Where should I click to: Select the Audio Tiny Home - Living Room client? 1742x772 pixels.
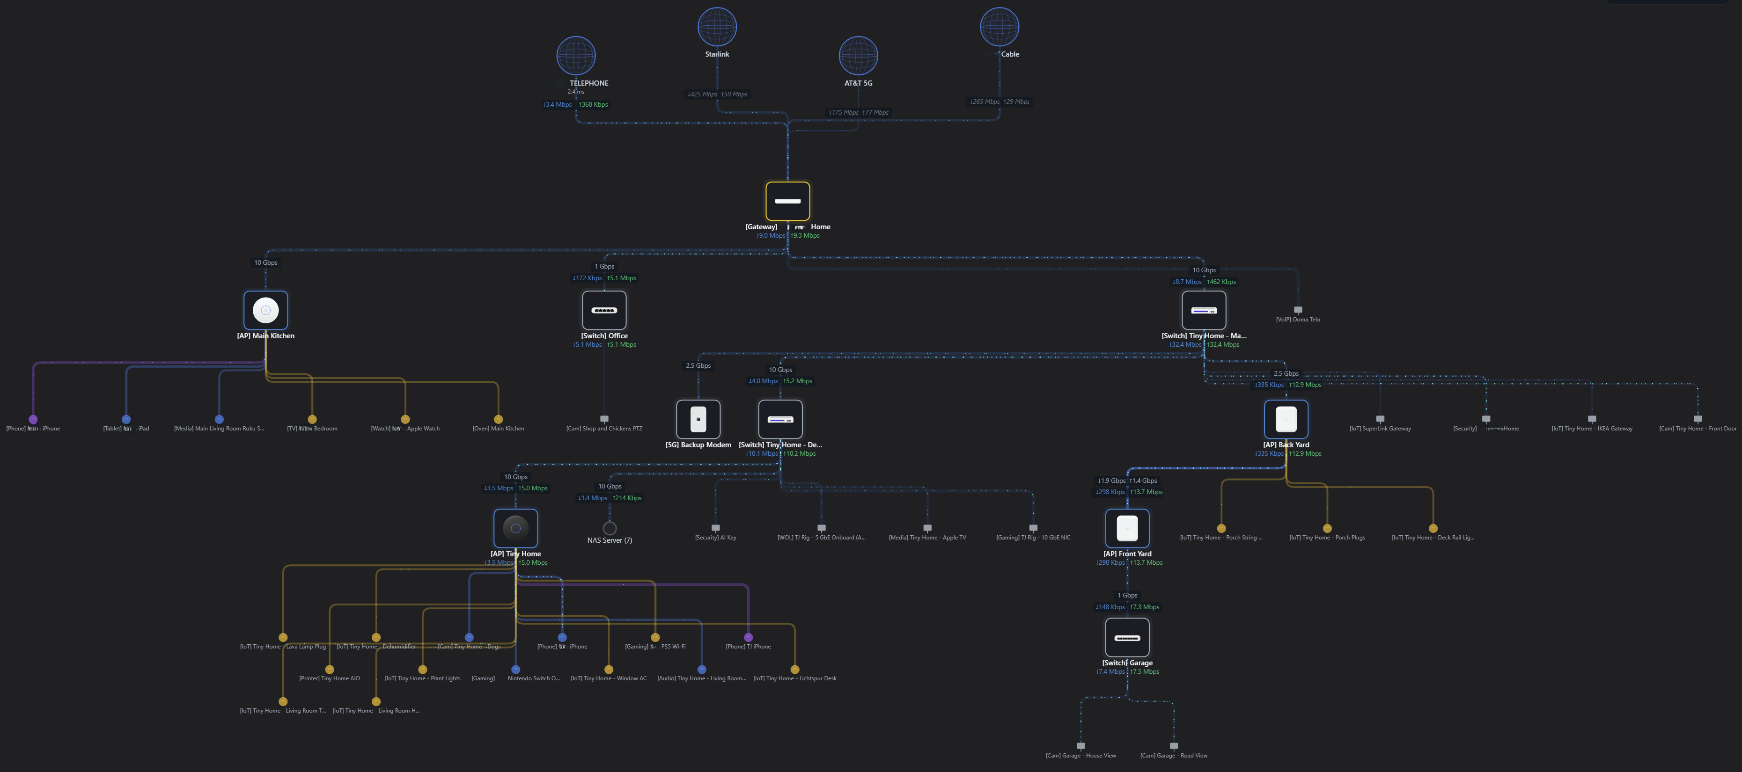pos(702,669)
